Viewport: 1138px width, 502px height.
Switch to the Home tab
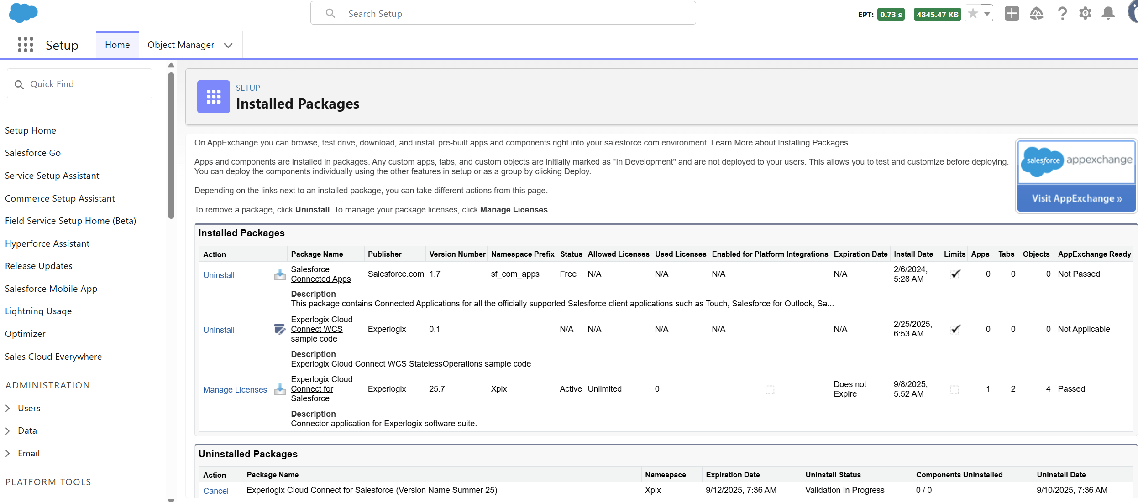117,45
